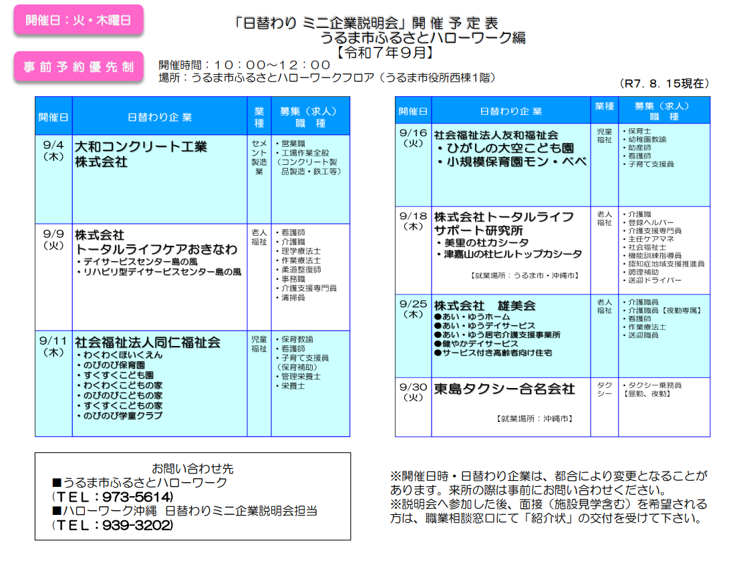Click the タクシー乗務員 job entry
The height and width of the screenshot is (563, 739).
[652, 385]
